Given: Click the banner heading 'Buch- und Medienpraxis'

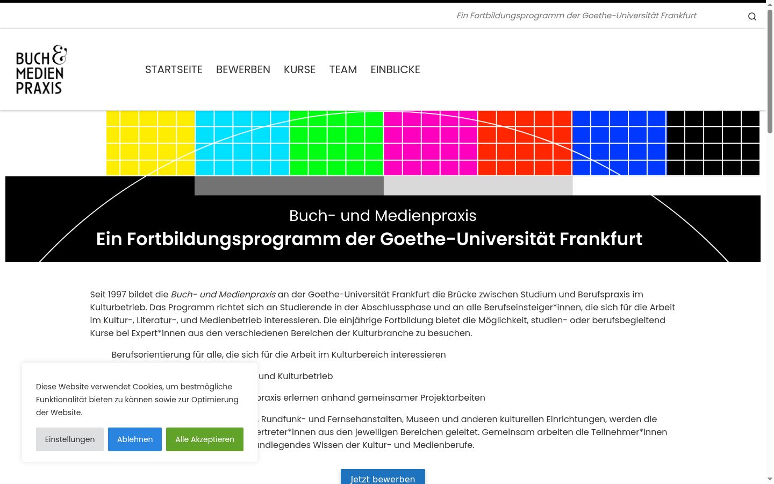Looking at the screenshot, I should click(383, 216).
